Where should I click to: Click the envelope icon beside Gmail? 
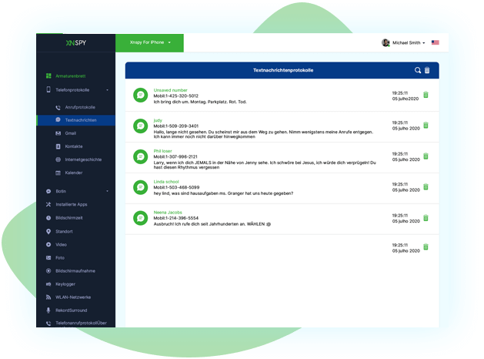pos(58,133)
